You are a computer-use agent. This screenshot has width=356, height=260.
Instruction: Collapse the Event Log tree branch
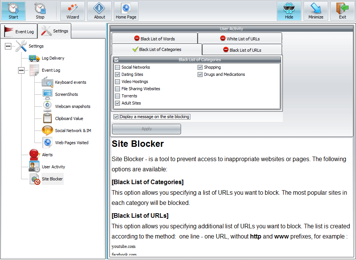point(21,70)
